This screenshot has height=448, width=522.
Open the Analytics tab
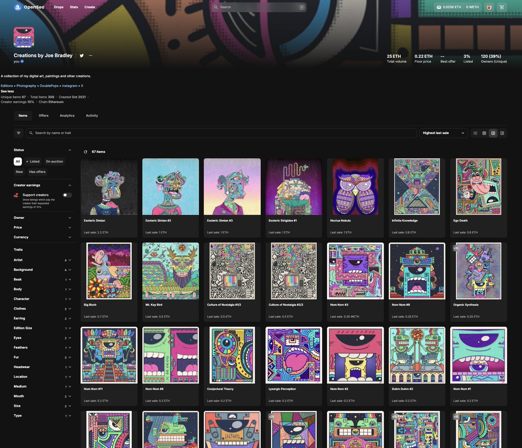[67, 116]
